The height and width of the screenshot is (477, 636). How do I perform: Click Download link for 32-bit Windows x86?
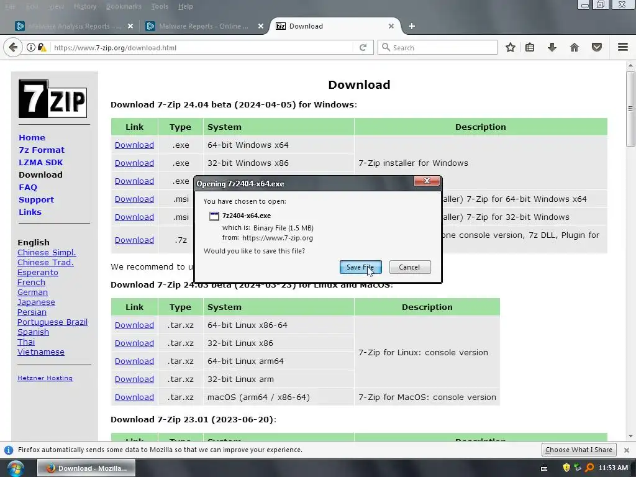(134, 163)
